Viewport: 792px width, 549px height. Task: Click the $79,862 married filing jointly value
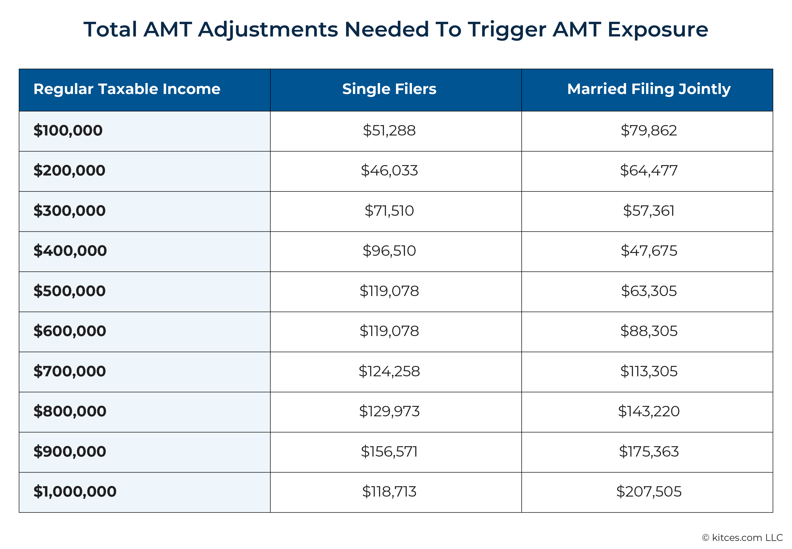648,130
